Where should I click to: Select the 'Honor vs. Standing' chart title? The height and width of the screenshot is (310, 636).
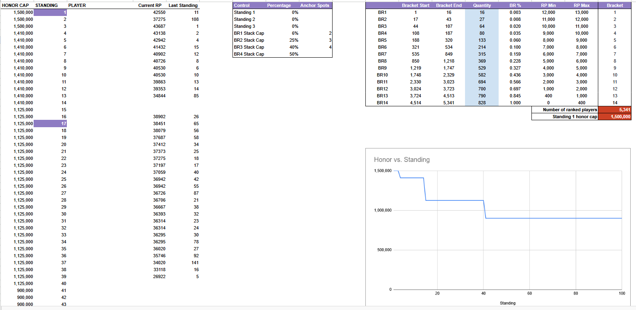[x=402, y=159]
